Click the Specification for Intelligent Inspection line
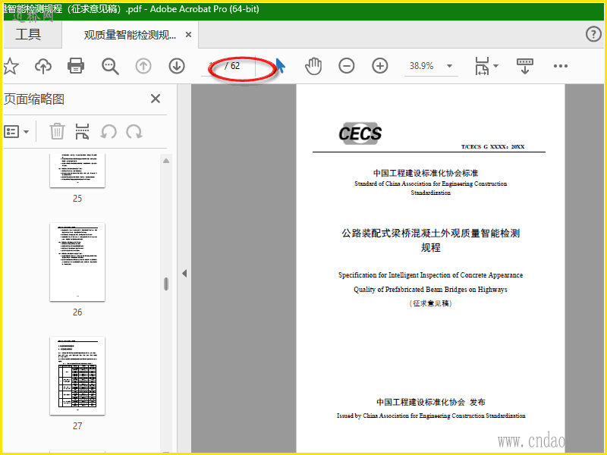The width and height of the screenshot is (607, 455). pos(430,275)
